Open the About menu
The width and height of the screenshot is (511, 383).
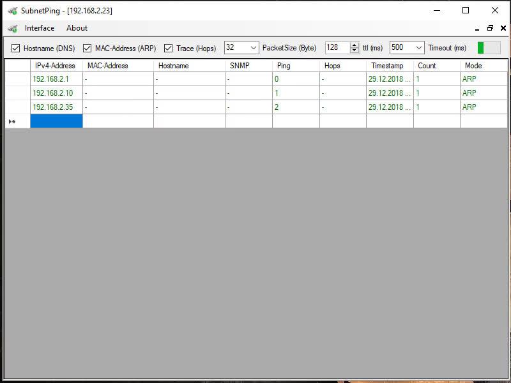click(77, 28)
